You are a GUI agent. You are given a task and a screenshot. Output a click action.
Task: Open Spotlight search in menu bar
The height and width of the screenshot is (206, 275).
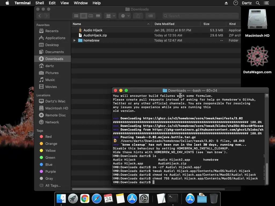[258, 3]
